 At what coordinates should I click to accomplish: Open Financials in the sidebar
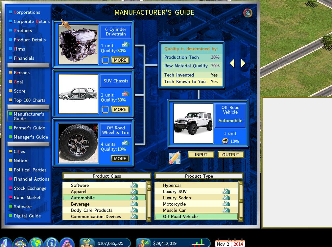coord(24,58)
